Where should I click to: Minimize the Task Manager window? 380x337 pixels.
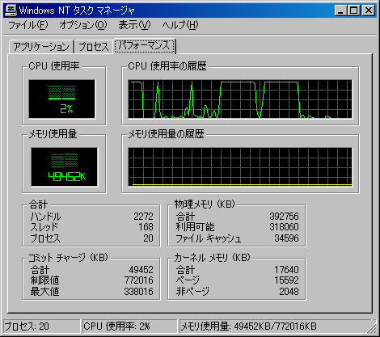341,11
